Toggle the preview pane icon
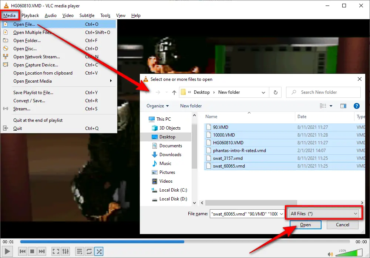Screen dimensions: 370x258 (x=343, y=106)
